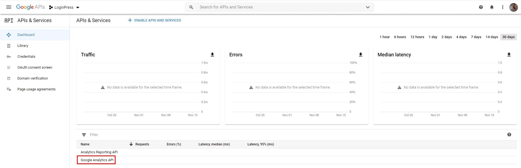The width and height of the screenshot is (521, 168).
Task: Select the 14 days time range
Action: (492, 37)
